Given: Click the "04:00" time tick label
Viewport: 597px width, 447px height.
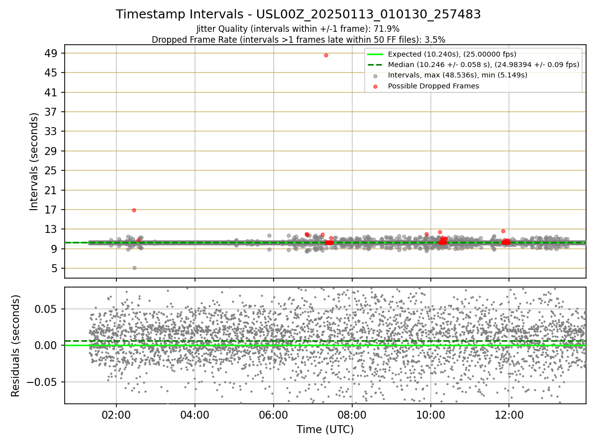Looking at the screenshot, I should (x=195, y=415).
